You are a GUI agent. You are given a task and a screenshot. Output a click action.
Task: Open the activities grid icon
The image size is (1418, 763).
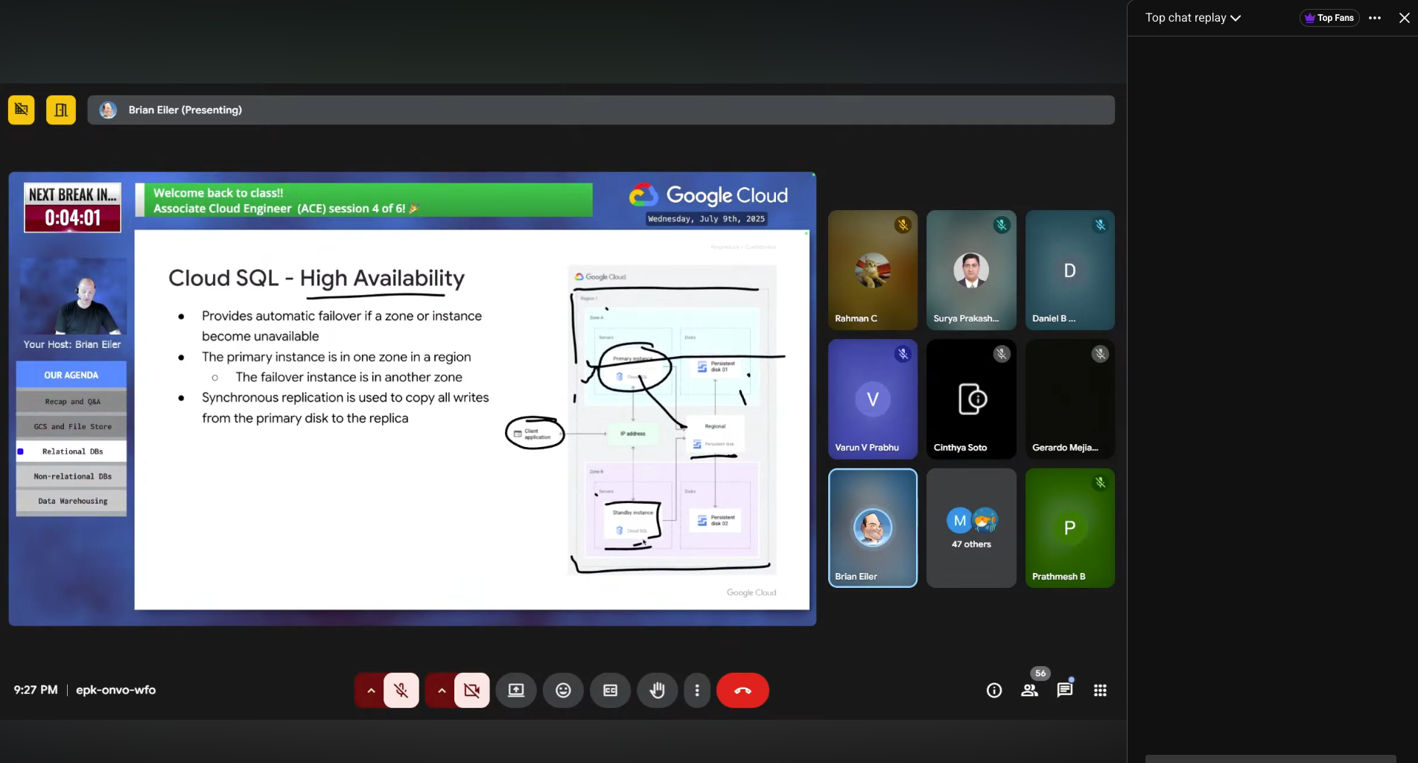pyautogui.click(x=1100, y=691)
